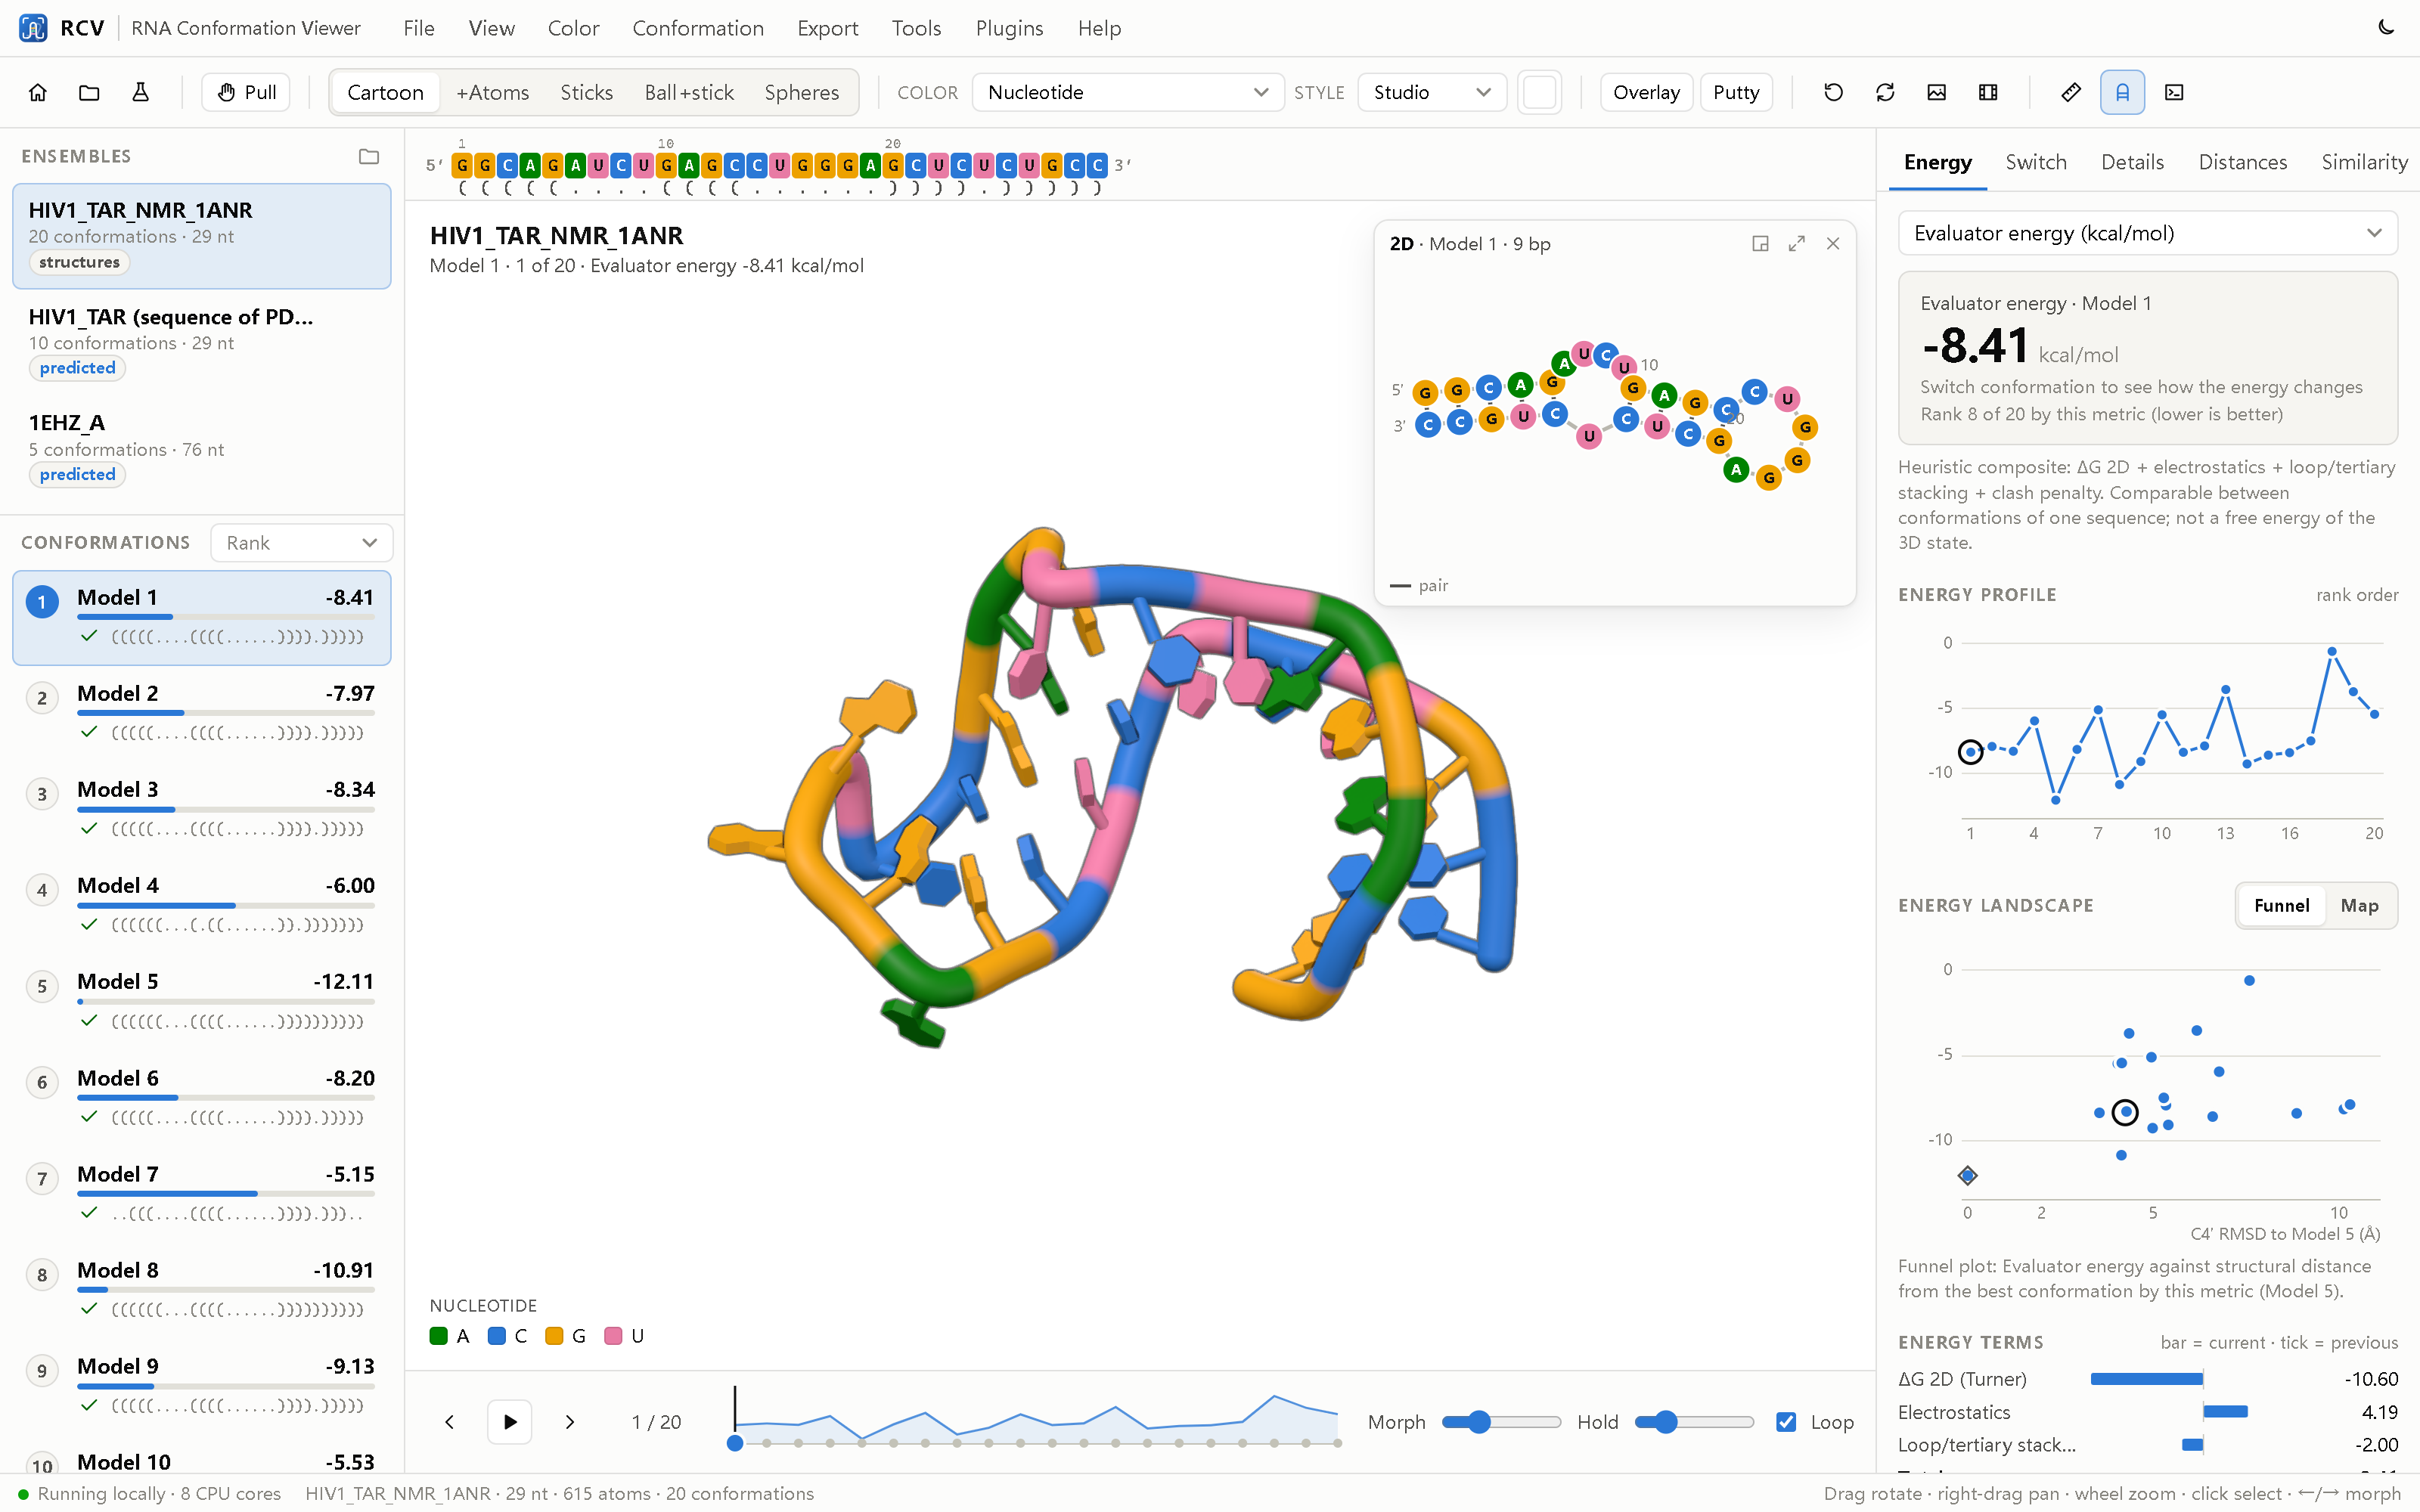Click the split panel view icon
This screenshot has width=2420, height=1512.
(x=1988, y=92)
